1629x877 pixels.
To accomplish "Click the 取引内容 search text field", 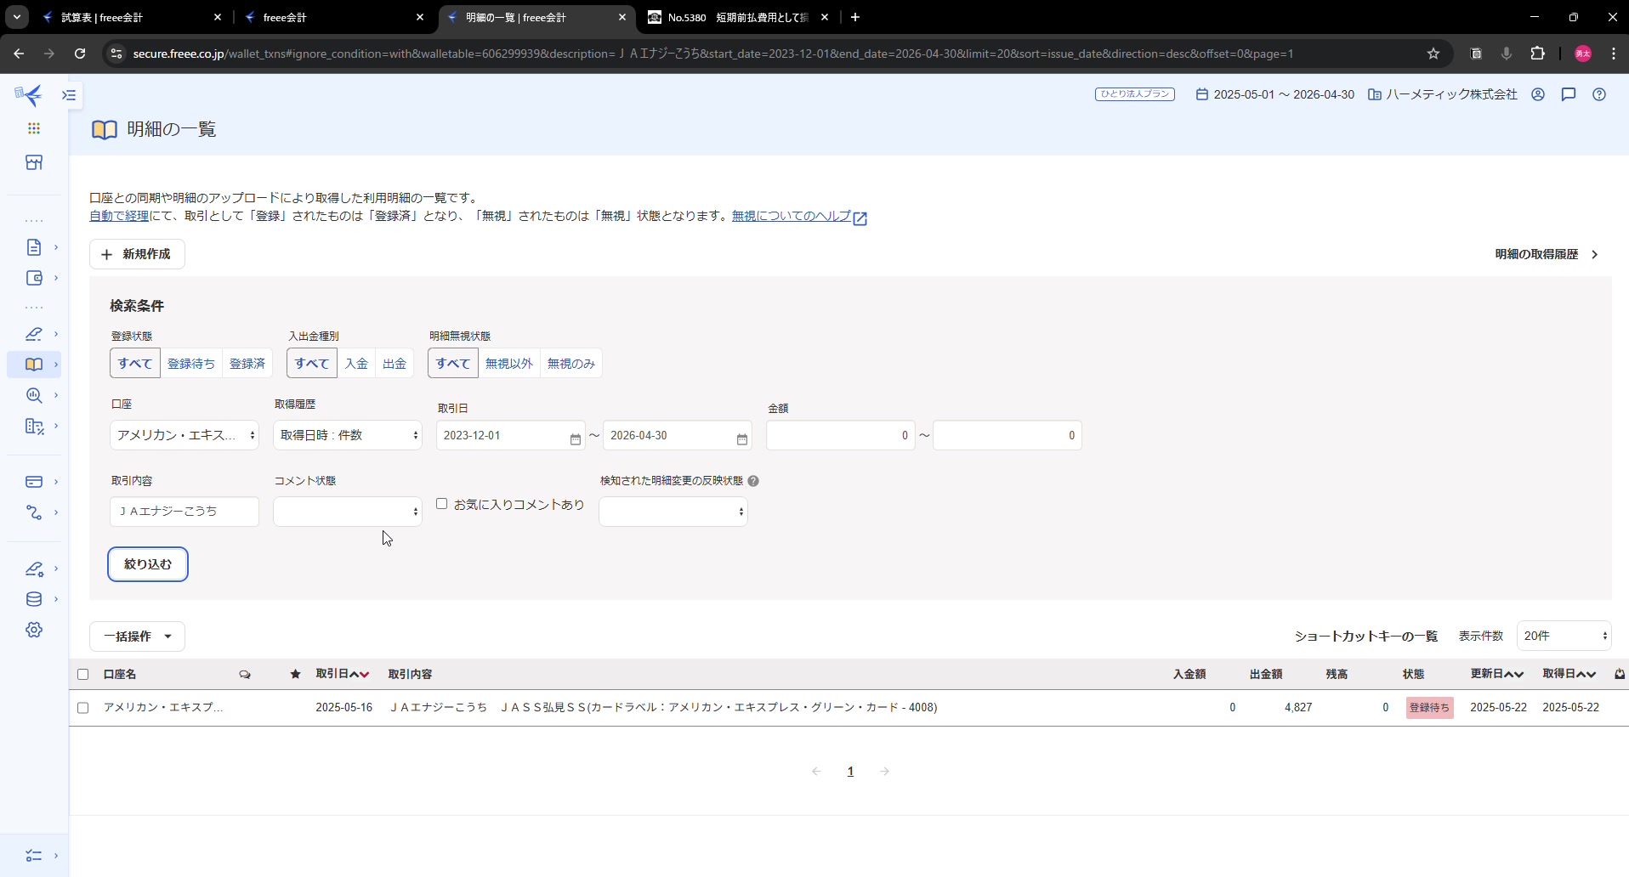I will tap(184, 512).
